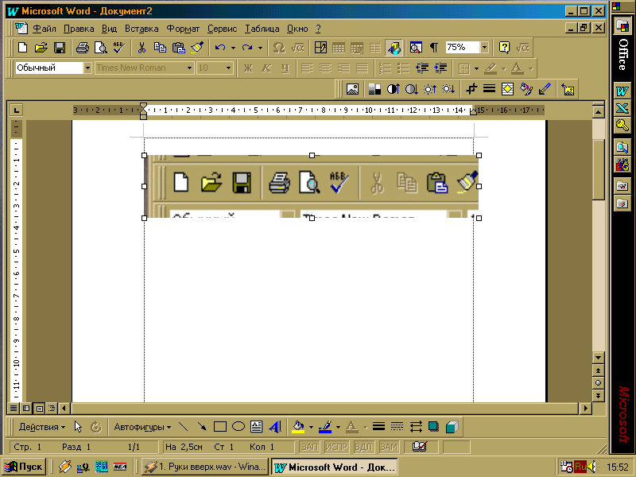The image size is (636, 477).
Task: Expand the Times New Roman font list
Action: (x=189, y=68)
